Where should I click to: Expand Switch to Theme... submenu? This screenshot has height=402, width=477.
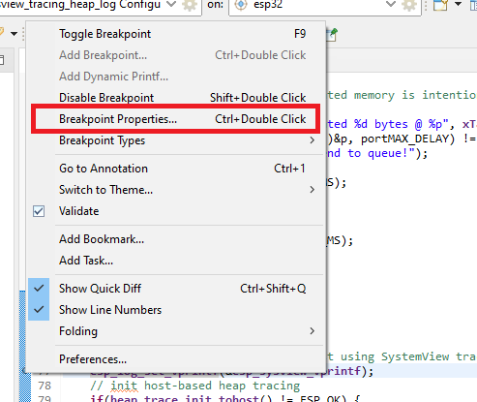tap(176, 190)
